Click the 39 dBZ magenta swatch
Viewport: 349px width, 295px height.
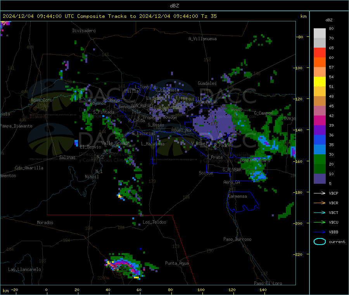(320, 120)
